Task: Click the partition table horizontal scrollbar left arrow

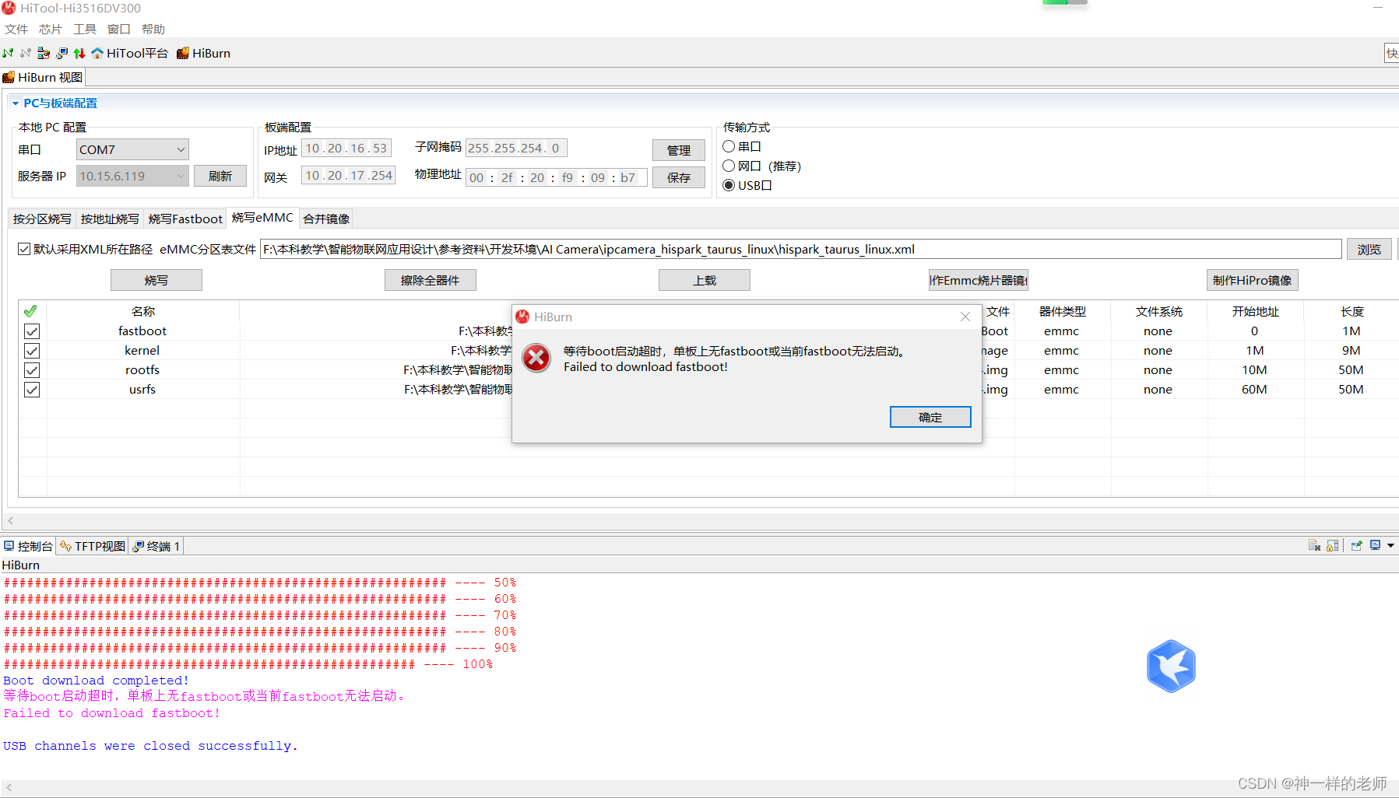Action: [11, 521]
